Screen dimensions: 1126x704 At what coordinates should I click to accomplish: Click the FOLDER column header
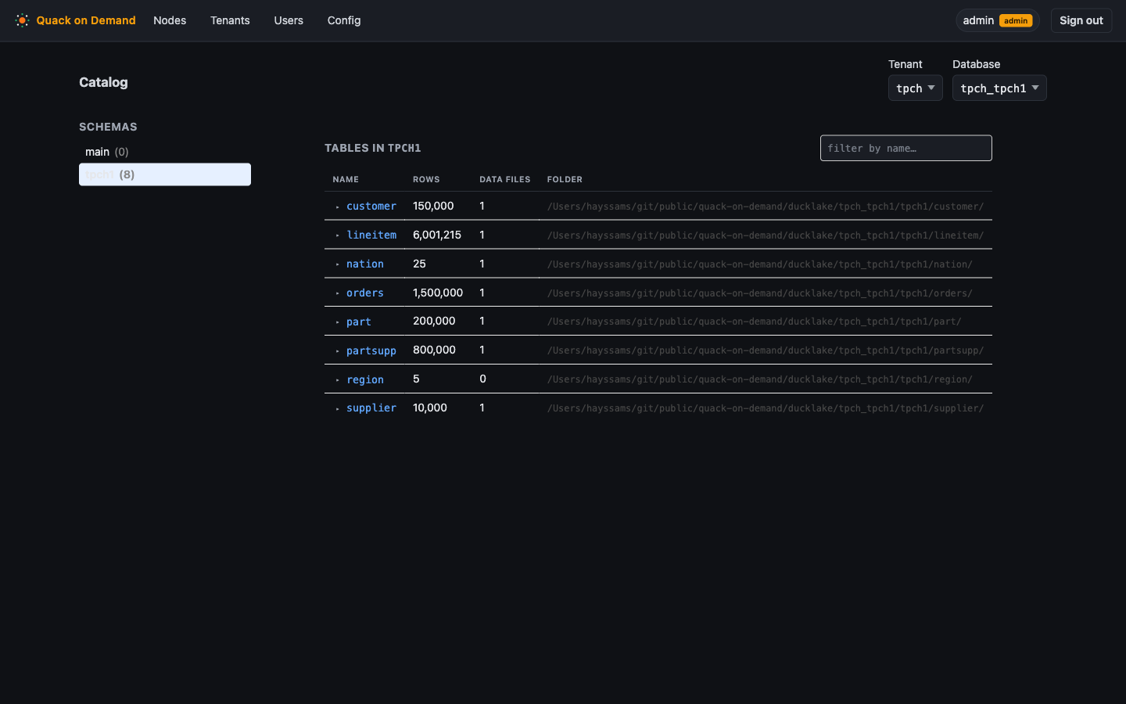[565, 179]
